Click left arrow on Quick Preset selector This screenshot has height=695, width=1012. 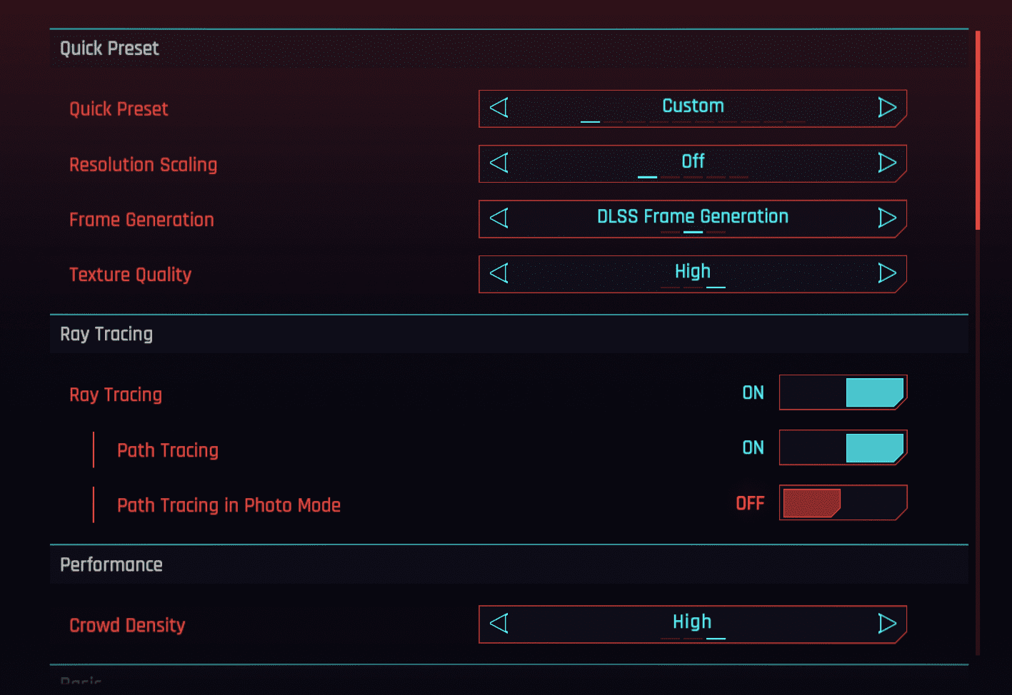[499, 108]
